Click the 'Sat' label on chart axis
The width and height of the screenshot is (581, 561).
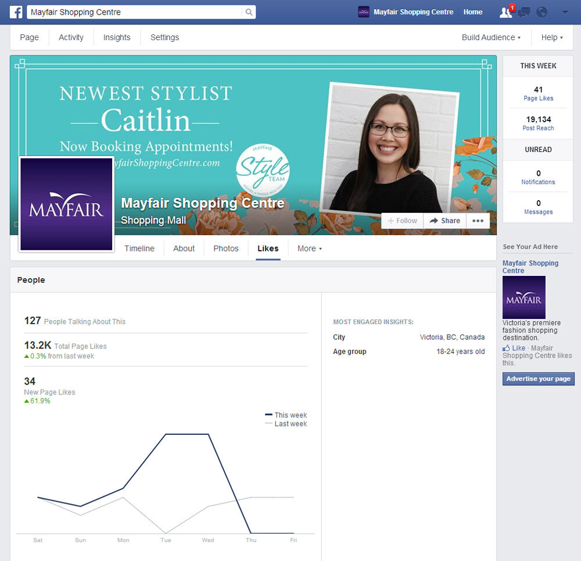(x=38, y=540)
